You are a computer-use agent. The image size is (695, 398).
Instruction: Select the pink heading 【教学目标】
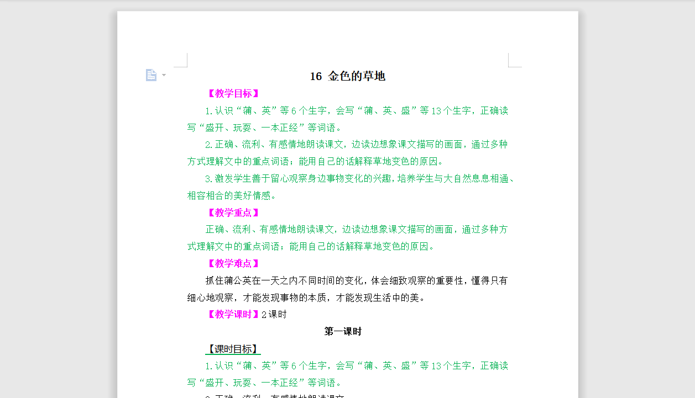pos(233,93)
